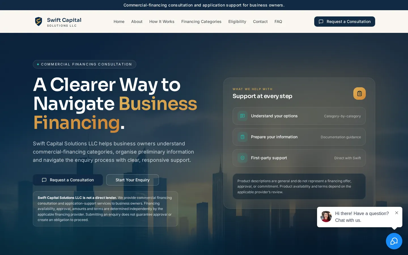The width and height of the screenshot is (408, 255).
Task: Open the FAQ nav link
Action: 278,22
